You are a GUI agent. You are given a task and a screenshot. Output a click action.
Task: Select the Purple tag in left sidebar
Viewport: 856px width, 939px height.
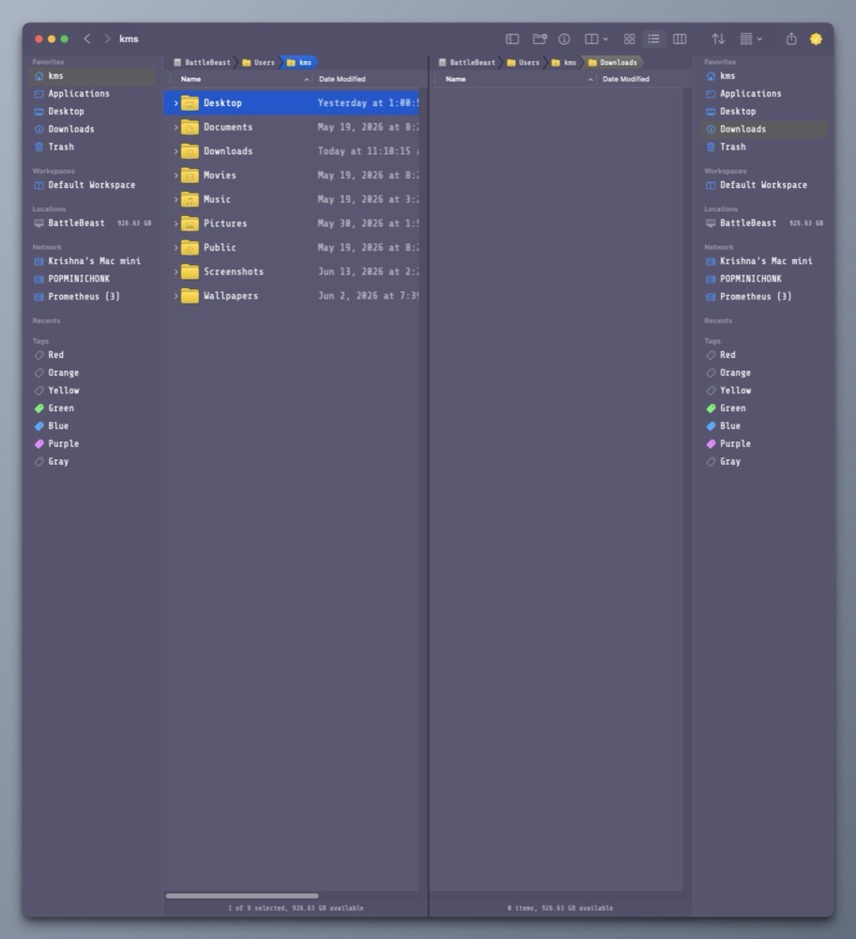[92, 444]
